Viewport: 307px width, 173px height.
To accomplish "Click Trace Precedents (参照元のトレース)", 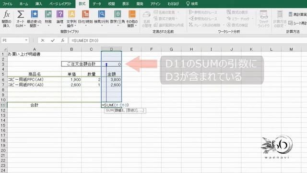I will click(x=203, y=12).
